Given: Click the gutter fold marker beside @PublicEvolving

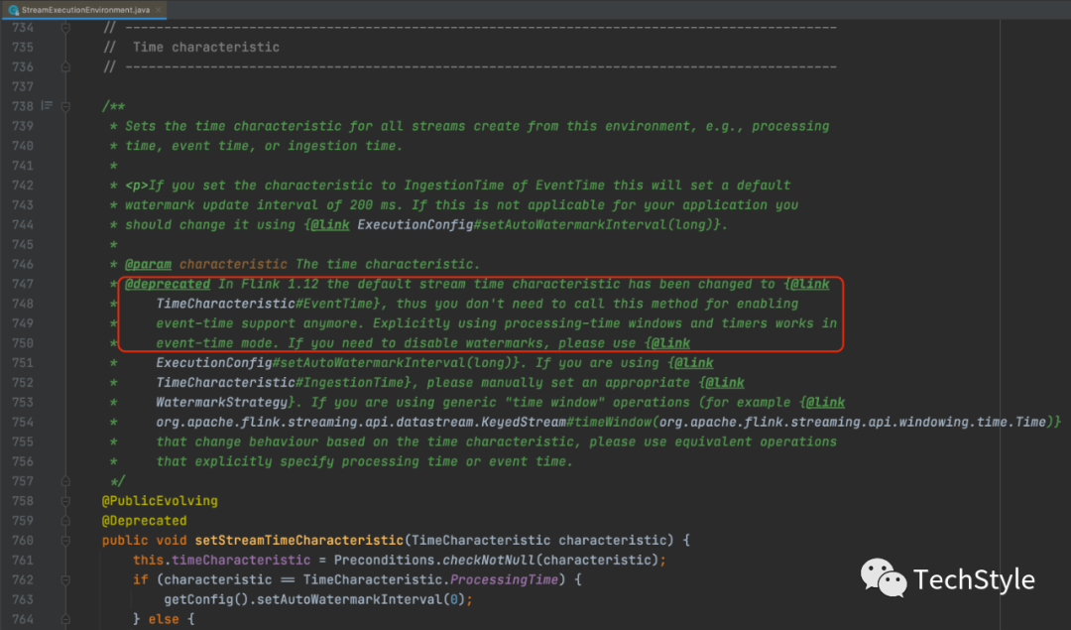Looking at the screenshot, I should click(x=65, y=501).
